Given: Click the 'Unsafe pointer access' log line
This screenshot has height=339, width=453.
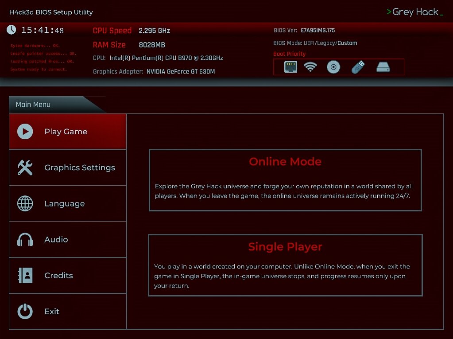Looking at the screenshot, I should pyautogui.click(x=43, y=54).
